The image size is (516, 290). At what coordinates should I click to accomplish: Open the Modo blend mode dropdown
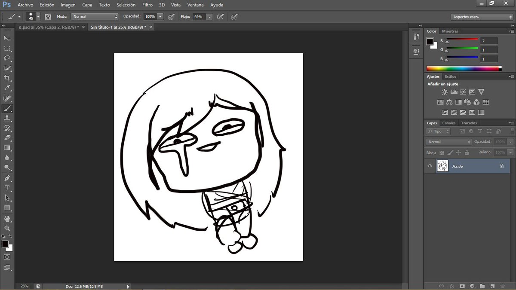pyautogui.click(x=95, y=17)
